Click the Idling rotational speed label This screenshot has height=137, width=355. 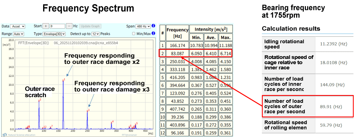coord(284,44)
